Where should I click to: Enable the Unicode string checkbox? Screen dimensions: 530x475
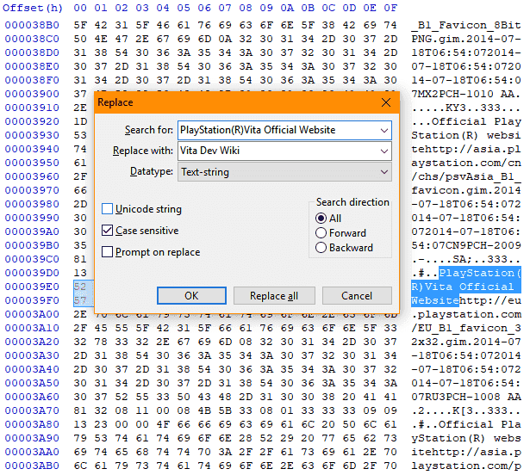[x=107, y=209]
